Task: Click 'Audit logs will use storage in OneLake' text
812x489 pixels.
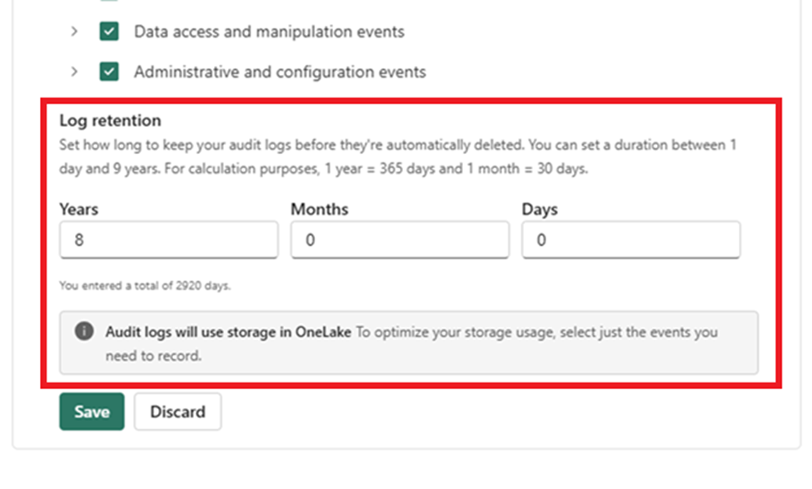Action: pos(228,332)
